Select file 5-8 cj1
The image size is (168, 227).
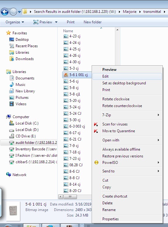[75, 94]
